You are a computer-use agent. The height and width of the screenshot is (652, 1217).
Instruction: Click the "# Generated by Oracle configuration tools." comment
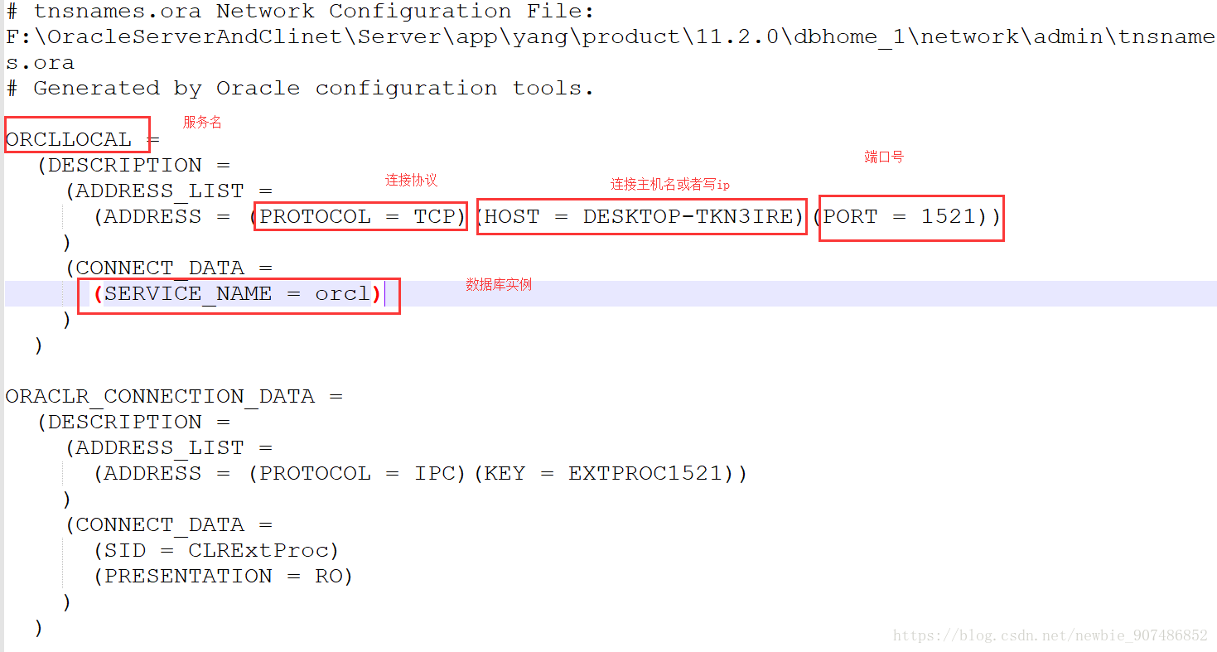click(x=300, y=89)
